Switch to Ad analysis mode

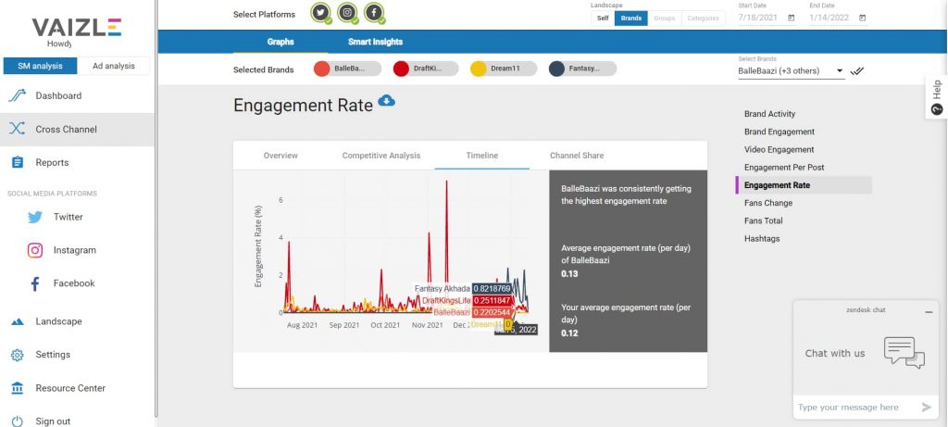114,66
